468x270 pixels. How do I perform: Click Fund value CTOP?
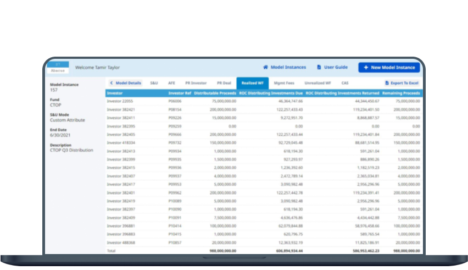(x=55, y=105)
